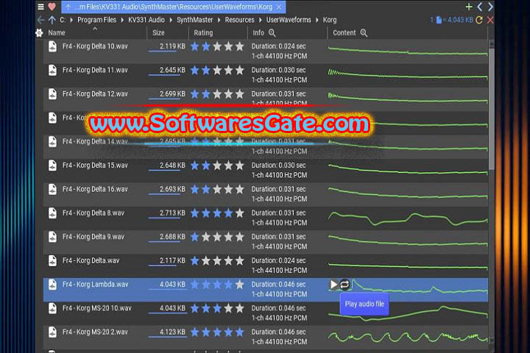
Task: Click file icon of Korg MS-20 2.wav
Action: pyautogui.click(x=52, y=332)
